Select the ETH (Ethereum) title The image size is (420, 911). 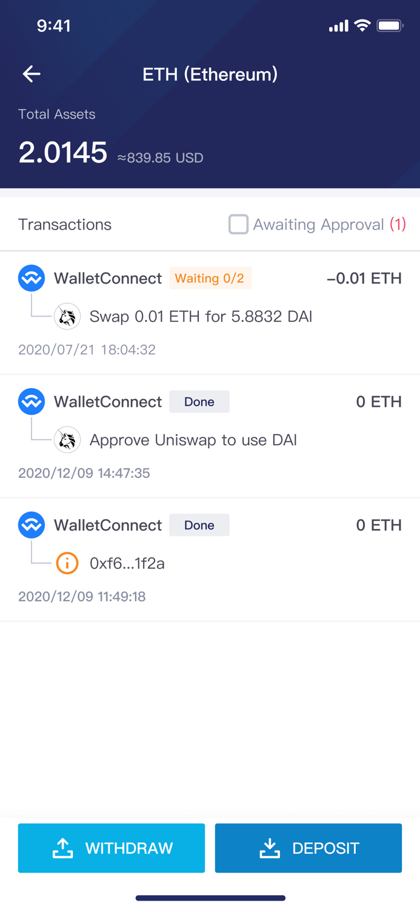coord(210,73)
